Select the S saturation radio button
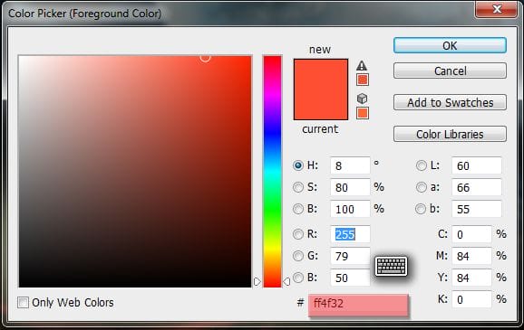This screenshot has height=330, width=524. (298, 187)
